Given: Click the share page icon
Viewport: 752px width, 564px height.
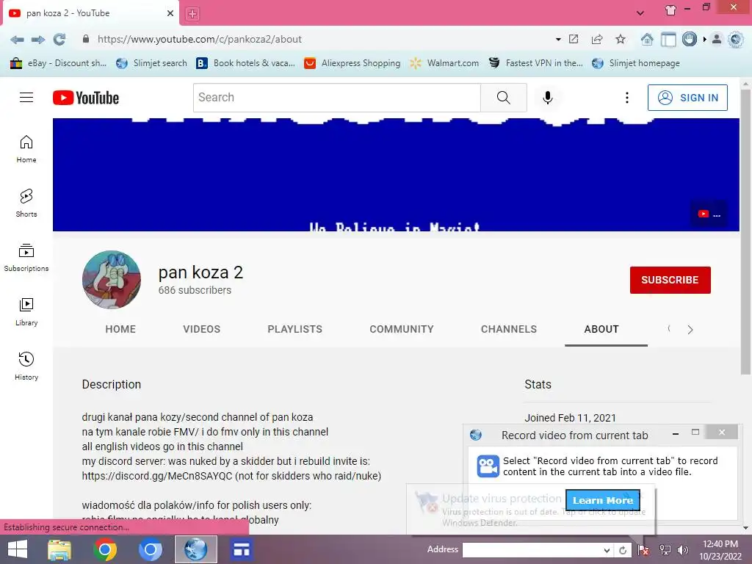Looking at the screenshot, I should [597, 39].
